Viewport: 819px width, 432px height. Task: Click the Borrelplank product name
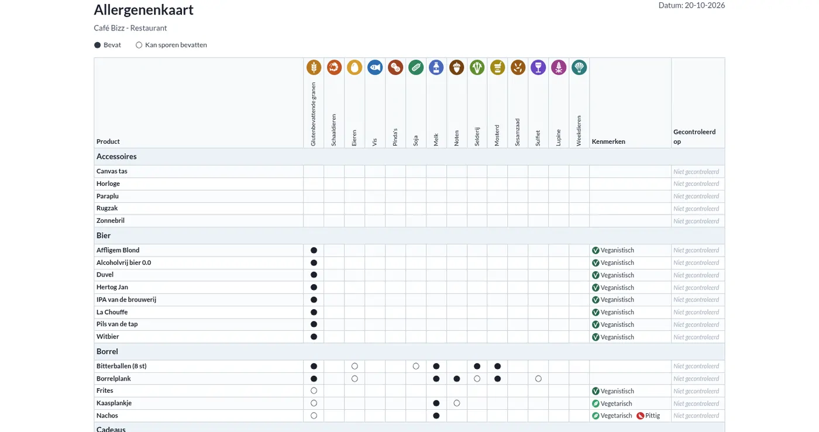click(113, 379)
